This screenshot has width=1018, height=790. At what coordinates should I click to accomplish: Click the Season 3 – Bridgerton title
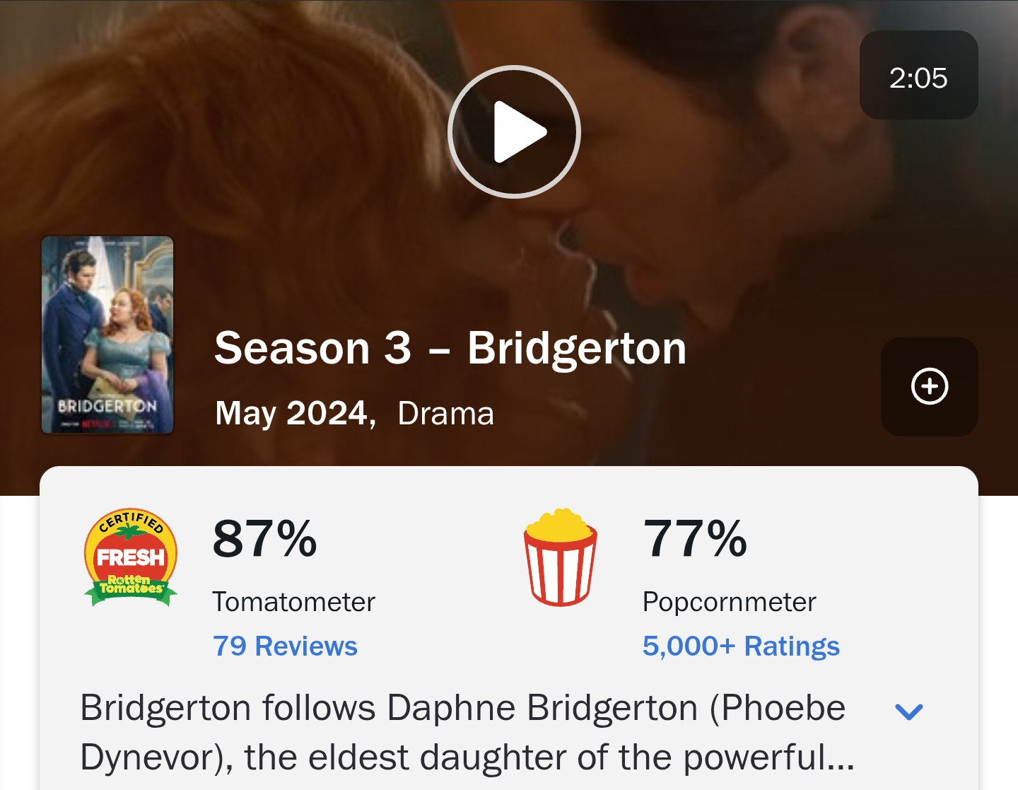coord(450,348)
